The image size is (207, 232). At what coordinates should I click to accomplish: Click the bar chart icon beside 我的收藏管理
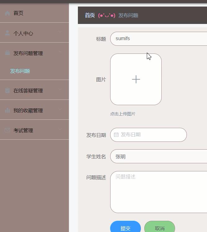pos(7,110)
